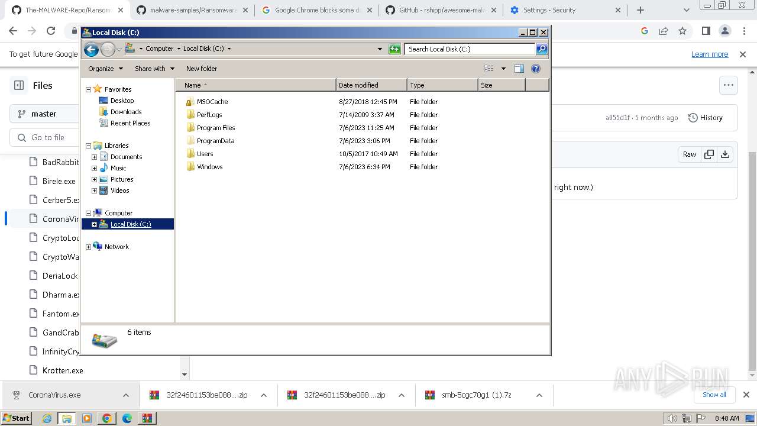Expand the Videos library node
757x426 pixels.
coord(94,191)
